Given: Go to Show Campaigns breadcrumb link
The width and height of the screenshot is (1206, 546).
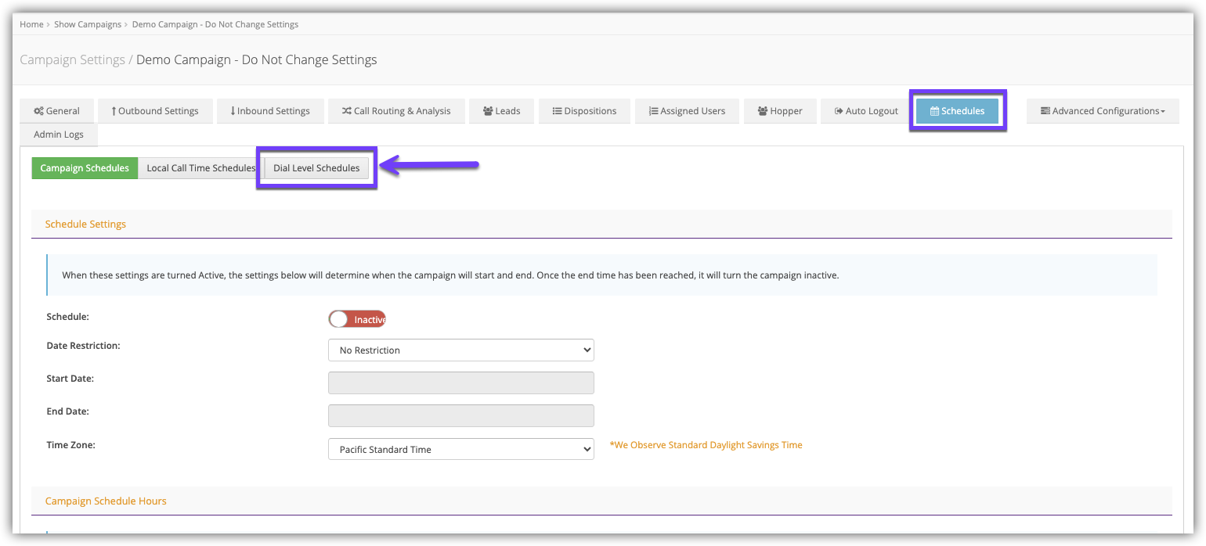Looking at the screenshot, I should point(88,24).
